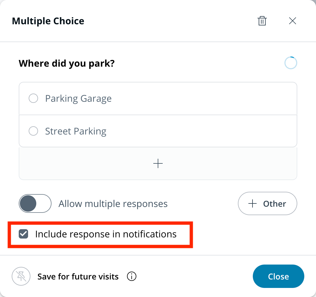Click the Multiple Choice heading
The height and width of the screenshot is (297, 316).
pos(48,21)
